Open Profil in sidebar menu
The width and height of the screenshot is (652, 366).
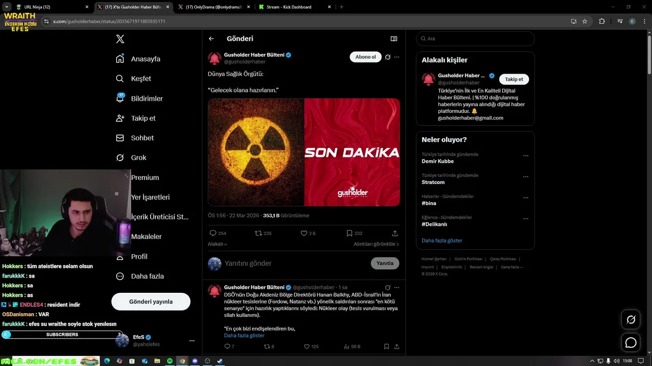139,257
